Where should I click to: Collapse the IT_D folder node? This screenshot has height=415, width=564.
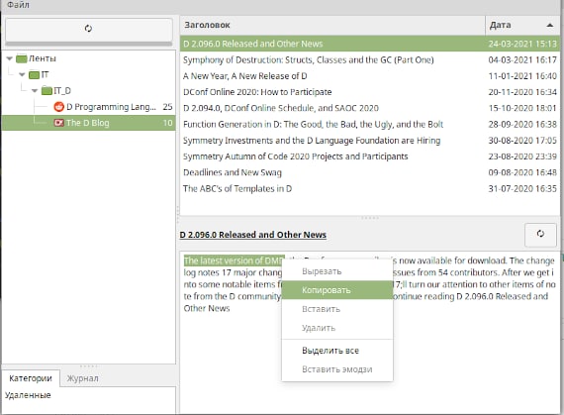pos(35,91)
